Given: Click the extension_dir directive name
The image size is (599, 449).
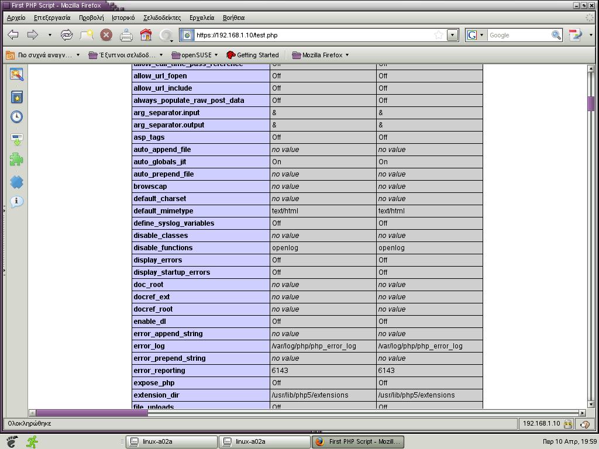Looking at the screenshot, I should 156,395.
